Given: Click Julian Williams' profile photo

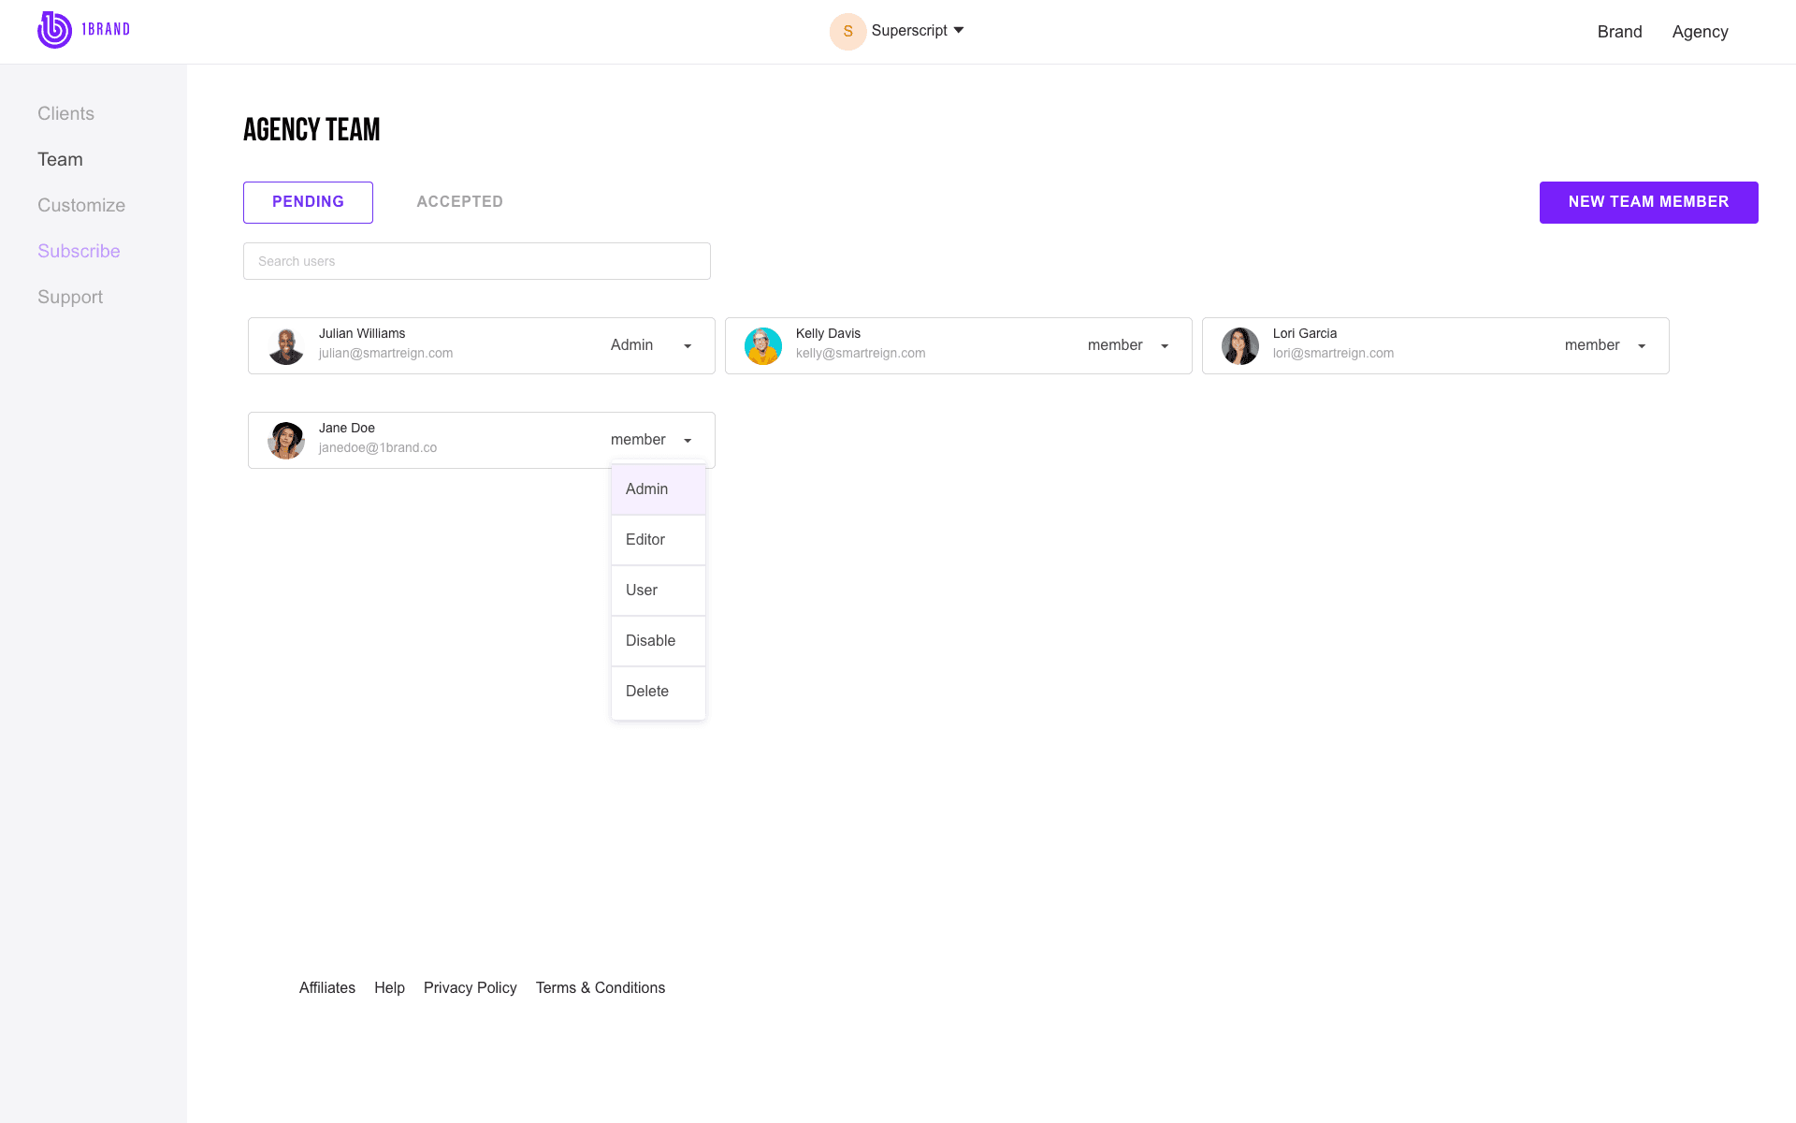Looking at the screenshot, I should click(x=286, y=346).
